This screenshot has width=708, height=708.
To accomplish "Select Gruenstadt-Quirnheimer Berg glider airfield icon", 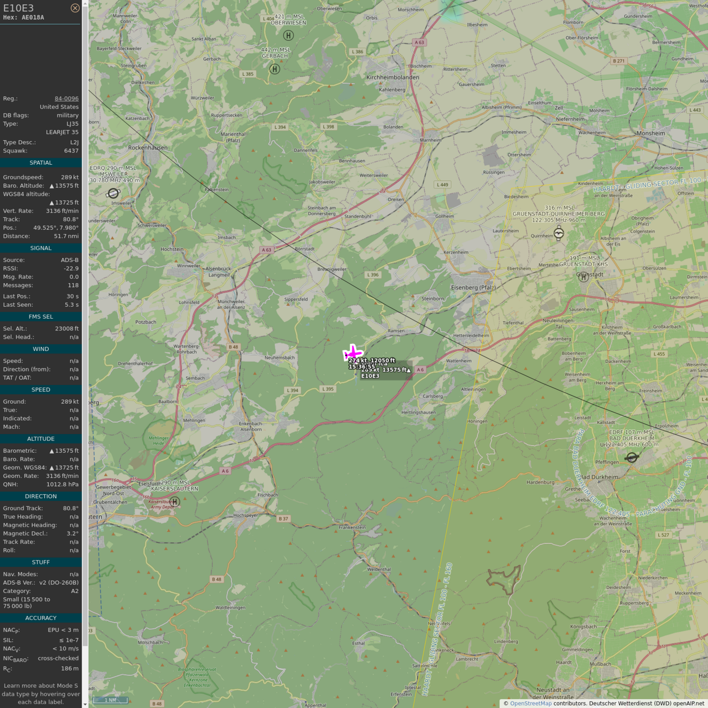I will (x=559, y=233).
